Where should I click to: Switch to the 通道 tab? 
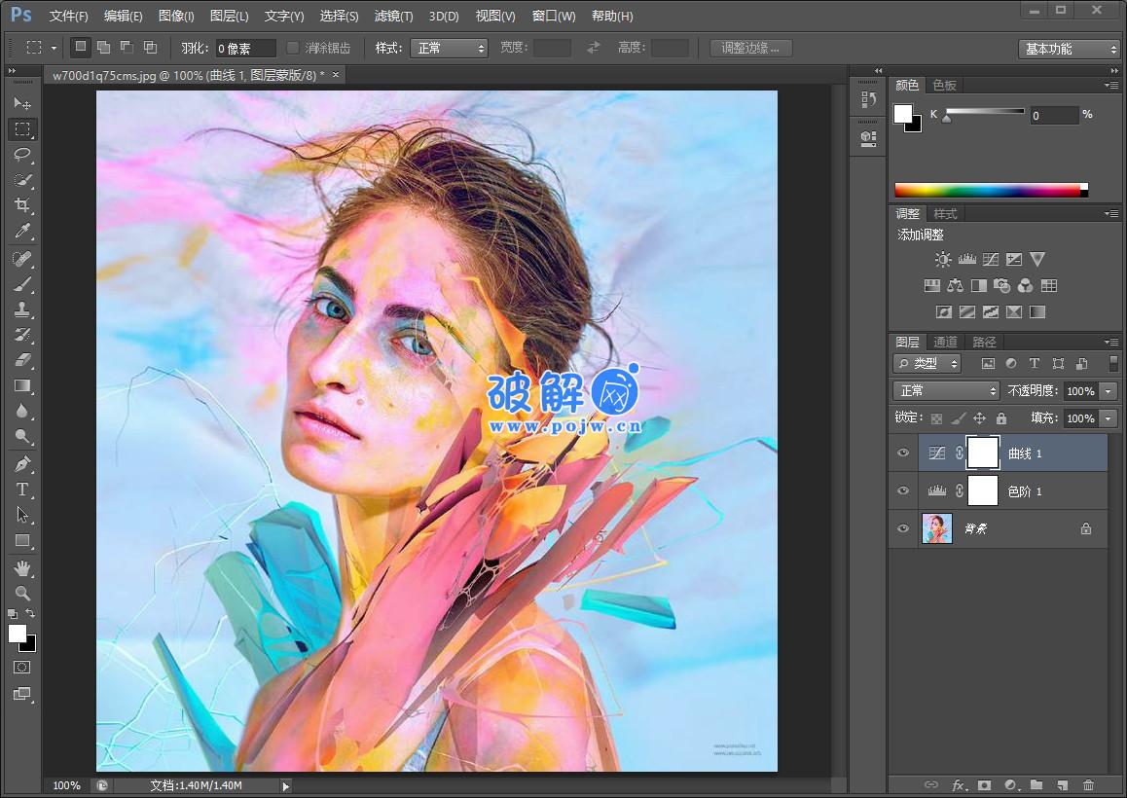click(x=944, y=342)
